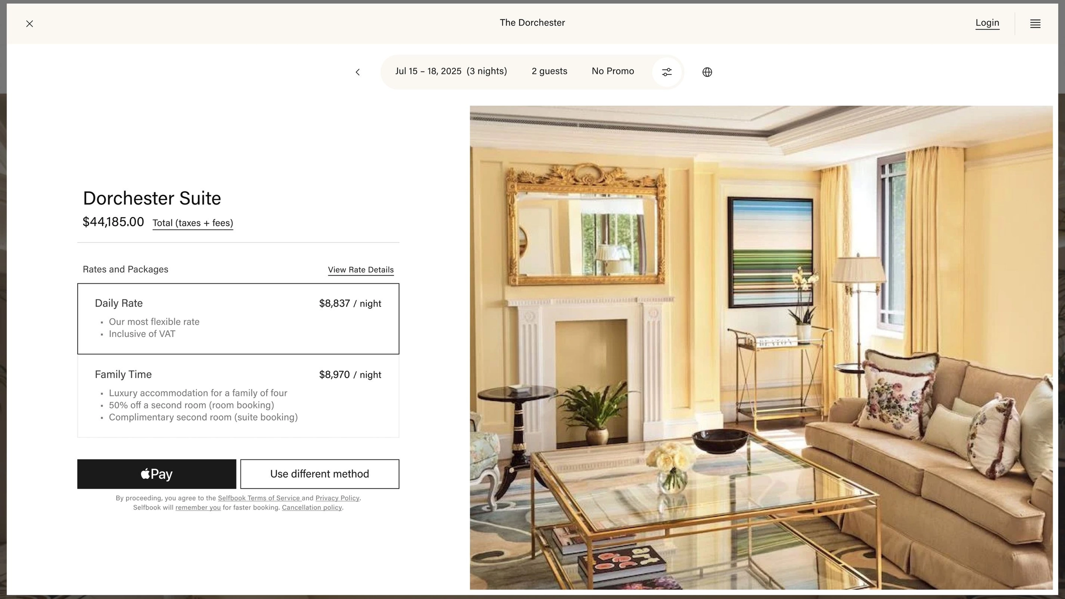Read the Cancellation policy
Screen dimensions: 1065x599
pyautogui.click(x=312, y=507)
